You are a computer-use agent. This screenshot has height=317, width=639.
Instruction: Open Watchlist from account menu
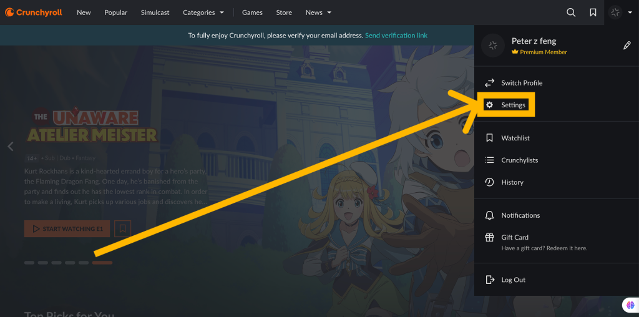pyautogui.click(x=557, y=138)
